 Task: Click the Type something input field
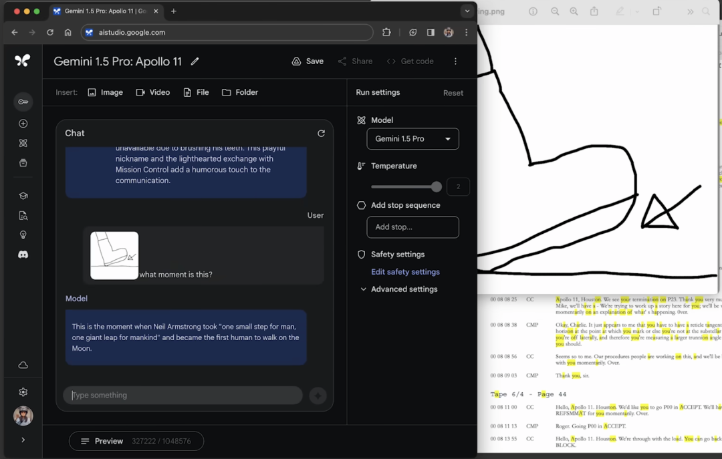click(x=183, y=395)
